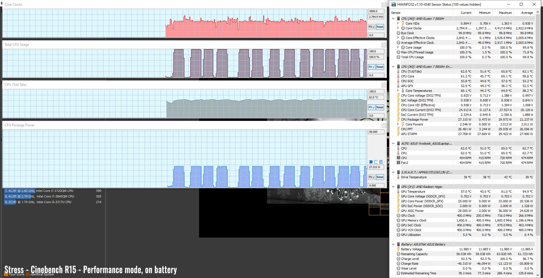
Task: Select the dark blue swatch in CPU Package Power graph
Action: 371,162
